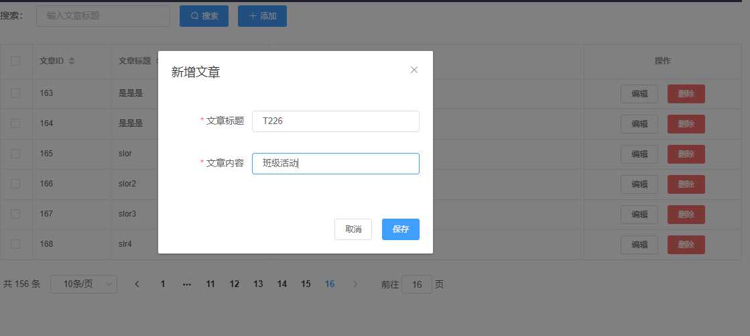Click the title cell 'slor3'

click(127, 214)
